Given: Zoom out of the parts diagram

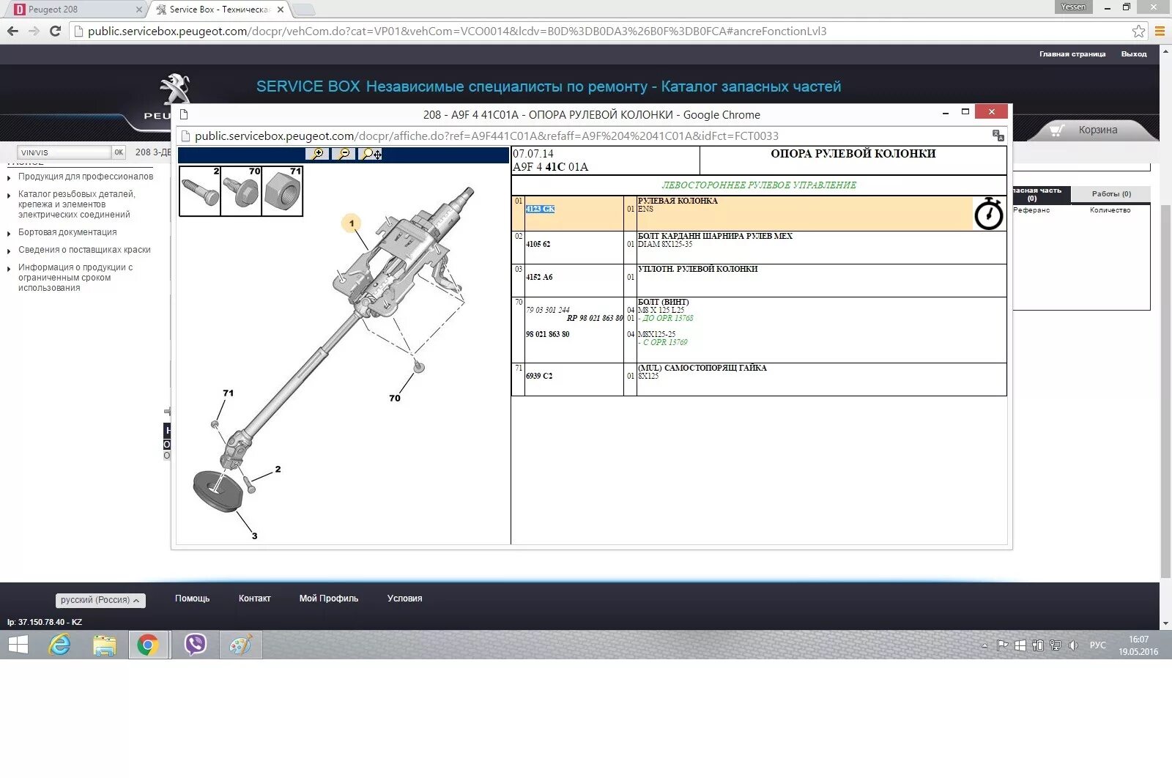Looking at the screenshot, I should [344, 154].
